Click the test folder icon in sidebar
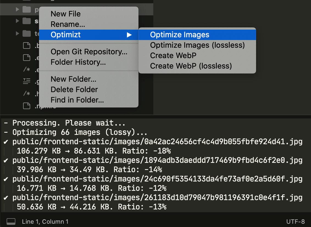This screenshot has width=311, height=227. (x=27, y=33)
